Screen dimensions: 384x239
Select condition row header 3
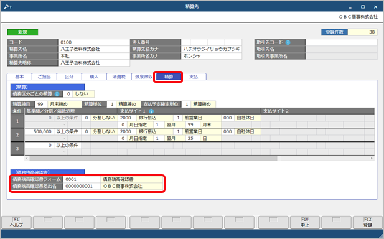pyautogui.click(x=17, y=149)
